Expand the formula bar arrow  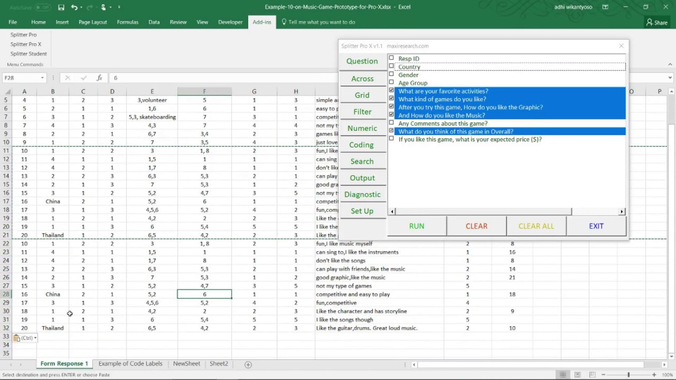tap(670, 78)
